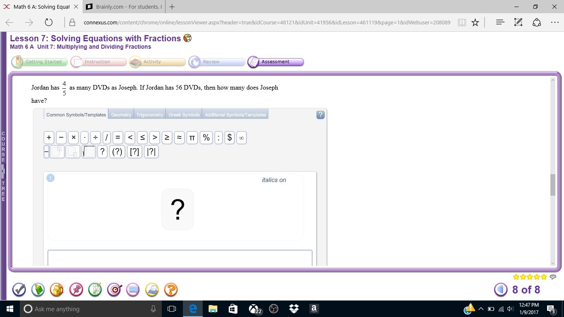Open the pushpin icon tool
This screenshot has height=317, width=564.
(x=76, y=290)
